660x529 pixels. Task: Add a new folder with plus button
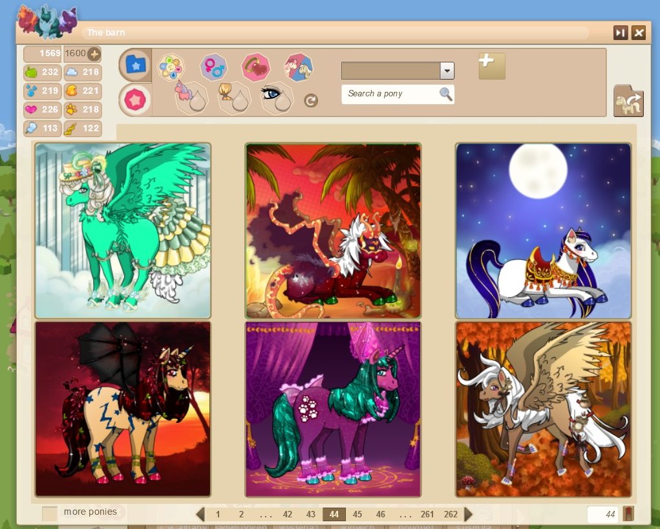click(492, 66)
